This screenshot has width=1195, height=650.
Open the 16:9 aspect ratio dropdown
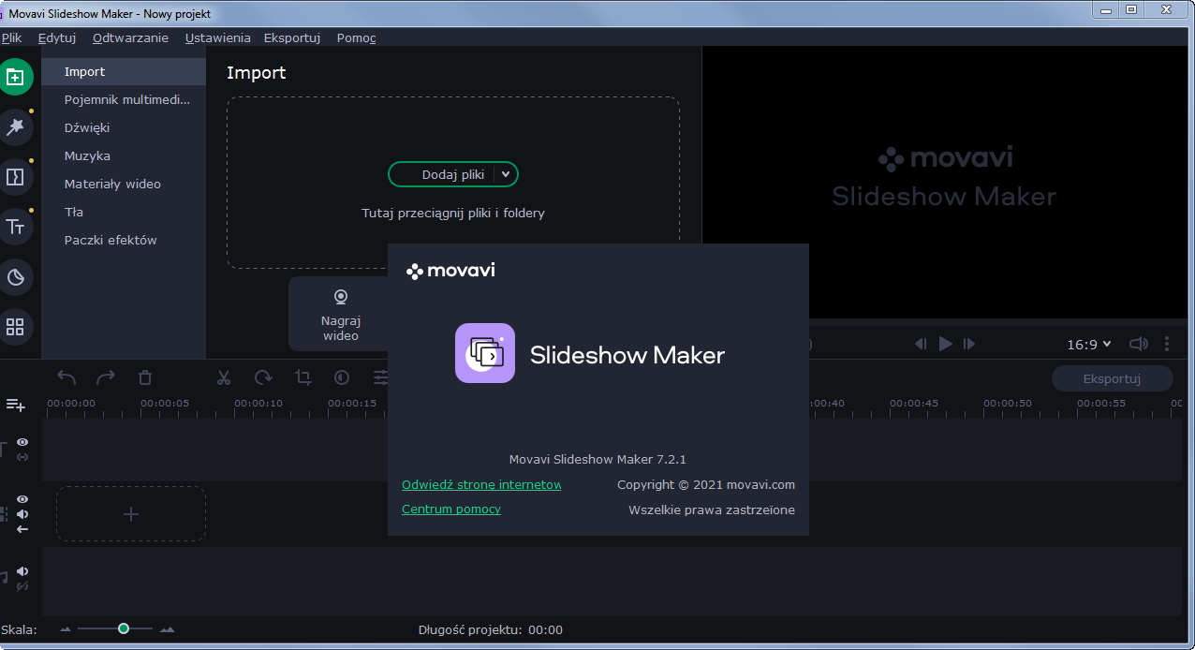point(1089,344)
